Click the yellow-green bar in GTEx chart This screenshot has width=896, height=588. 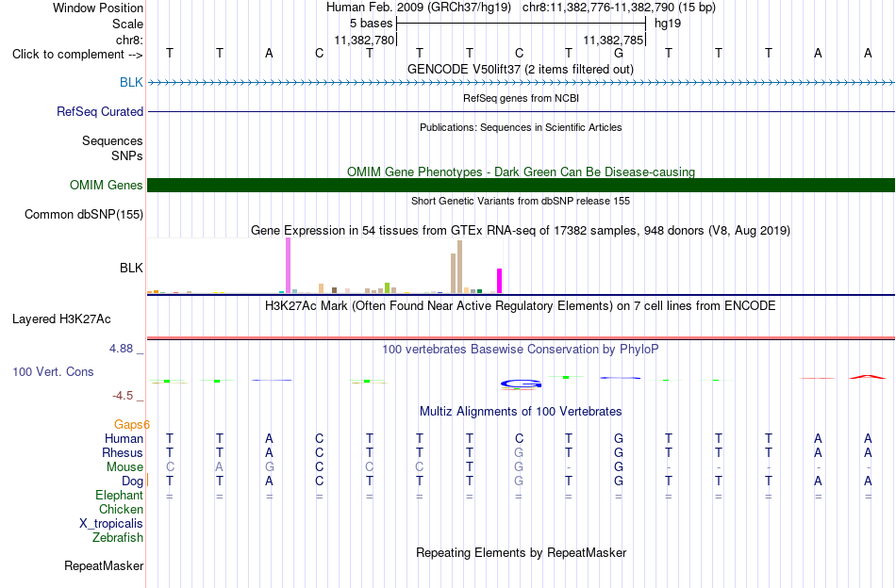point(387,287)
